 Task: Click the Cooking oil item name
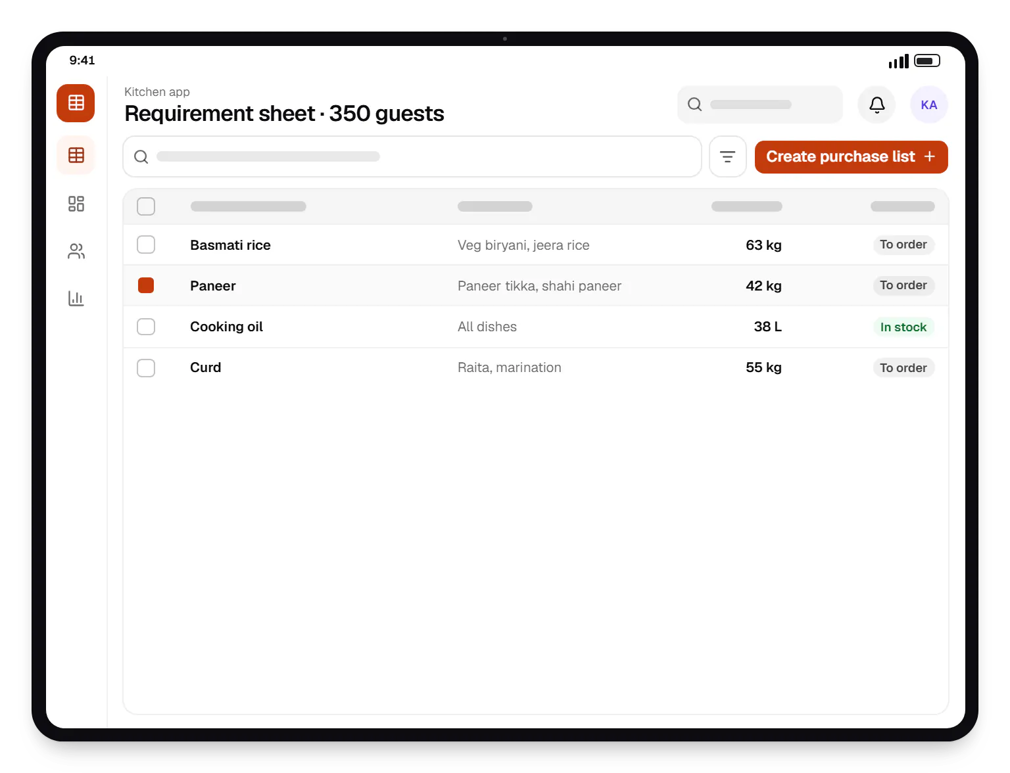coord(226,327)
